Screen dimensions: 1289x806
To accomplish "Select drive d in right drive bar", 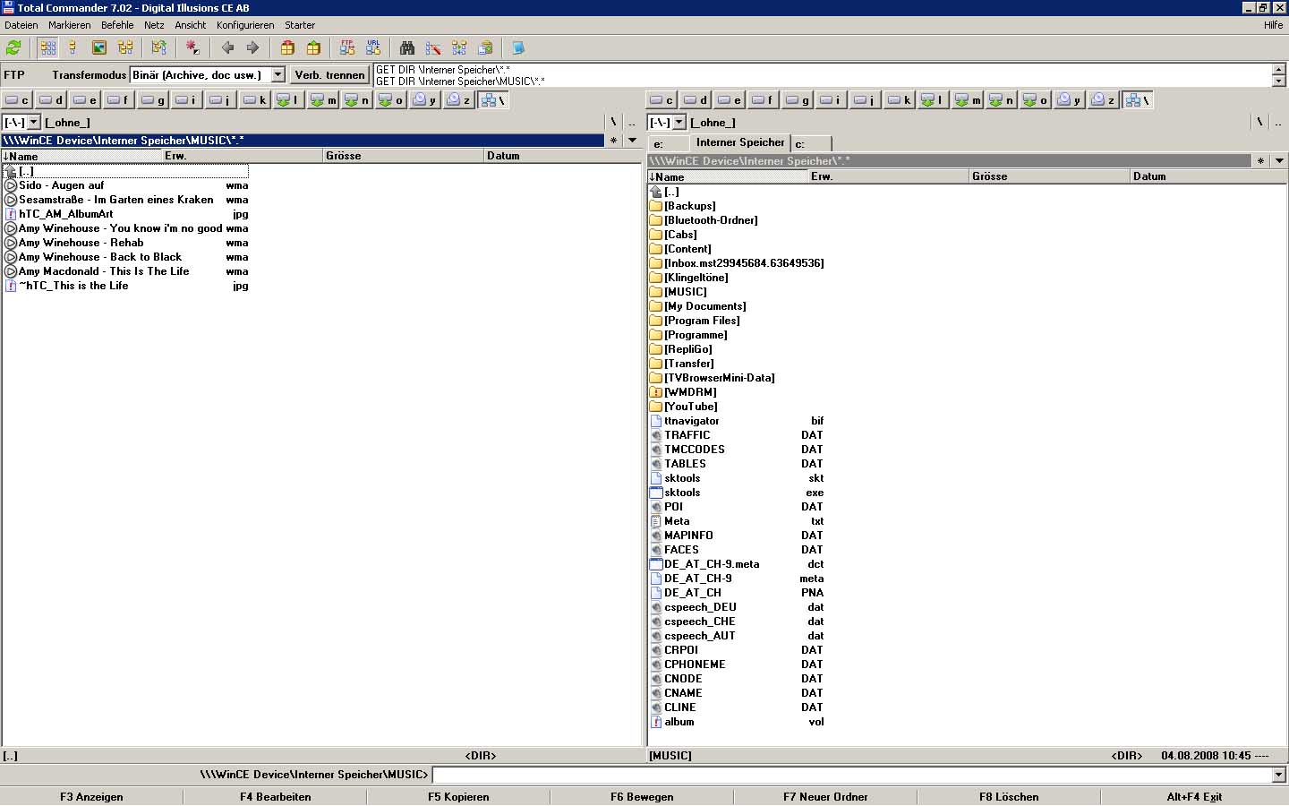I will pyautogui.click(x=696, y=100).
